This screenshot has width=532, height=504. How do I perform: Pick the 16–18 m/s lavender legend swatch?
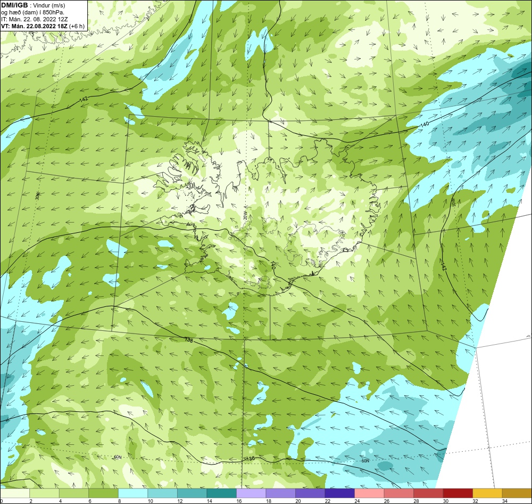[251, 493]
